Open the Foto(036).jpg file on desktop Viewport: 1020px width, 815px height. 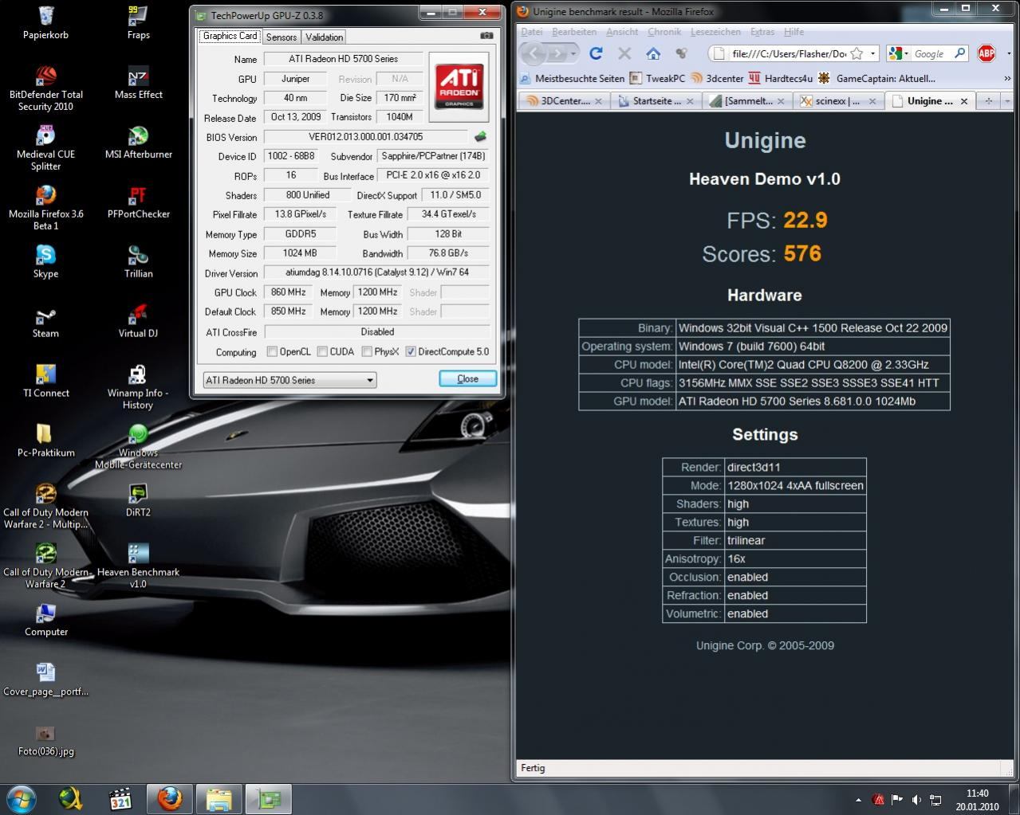coord(45,739)
